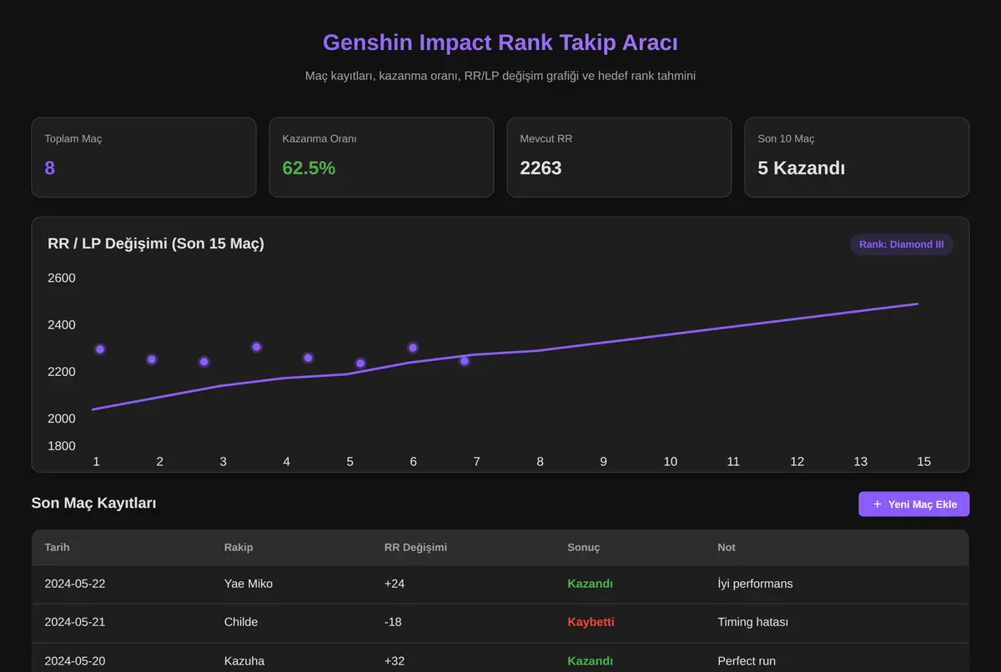The image size is (1001, 672).
Task: Select the data point just right of axis label 4
Action: point(308,358)
